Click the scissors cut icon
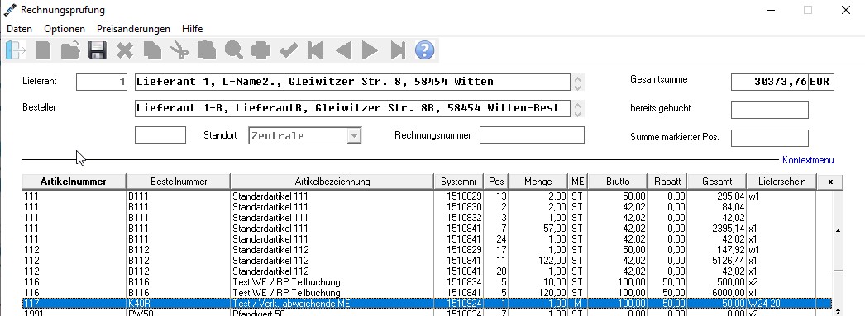The height and width of the screenshot is (316, 865). click(179, 50)
